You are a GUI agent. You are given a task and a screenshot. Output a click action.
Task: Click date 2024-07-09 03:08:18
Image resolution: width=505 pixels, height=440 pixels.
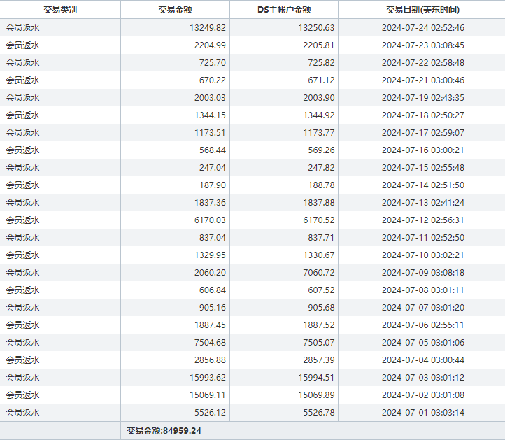(423, 273)
